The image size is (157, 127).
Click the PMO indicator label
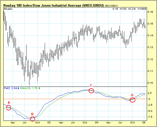tap(6, 88)
